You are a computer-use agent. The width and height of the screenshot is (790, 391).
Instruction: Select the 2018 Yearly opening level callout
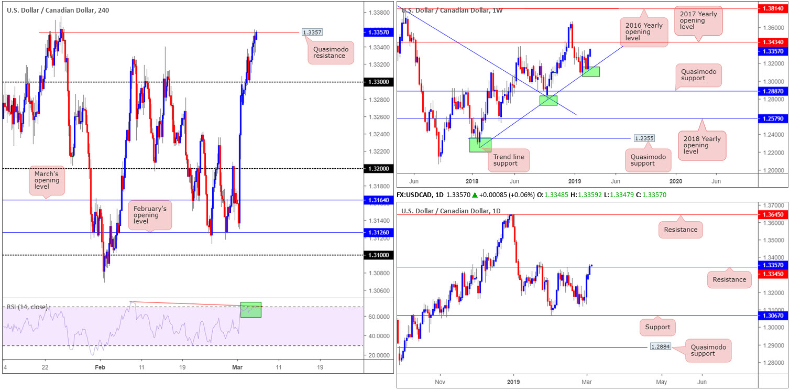703,145
